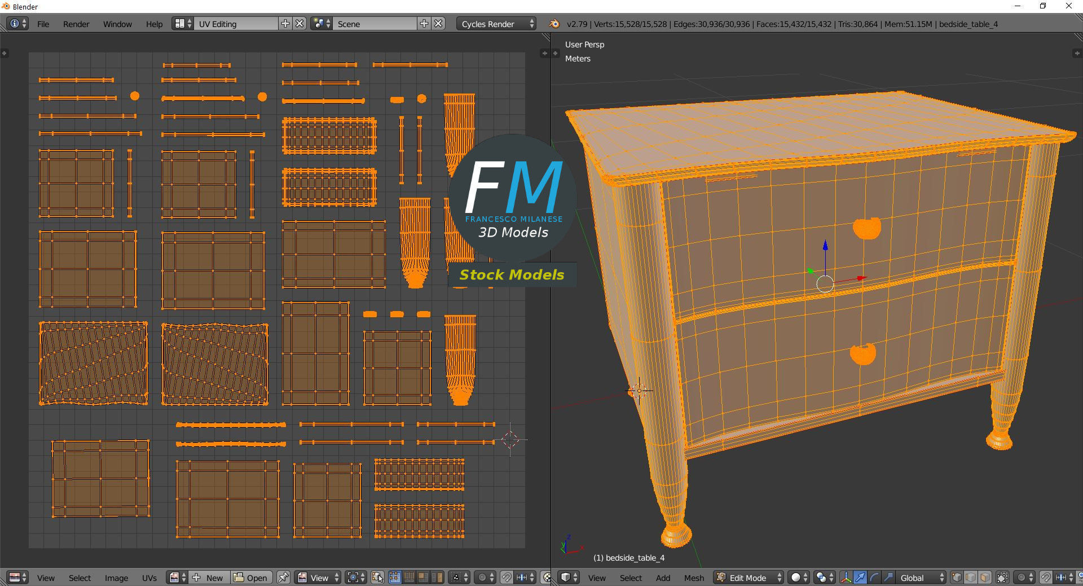This screenshot has width=1083, height=586.
Task: Open UV sticky selection mode dropdown
Action: 459,578
